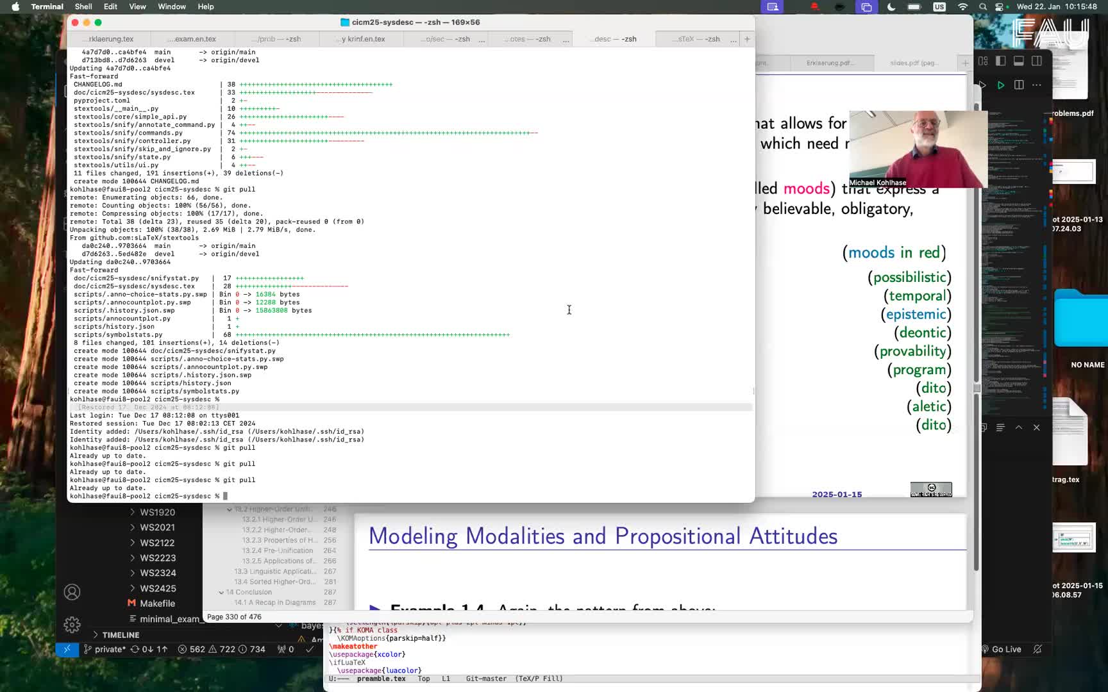Open Settings via the gear icon in sidebar
Viewport: 1108px width, 692px height.
pos(72,625)
